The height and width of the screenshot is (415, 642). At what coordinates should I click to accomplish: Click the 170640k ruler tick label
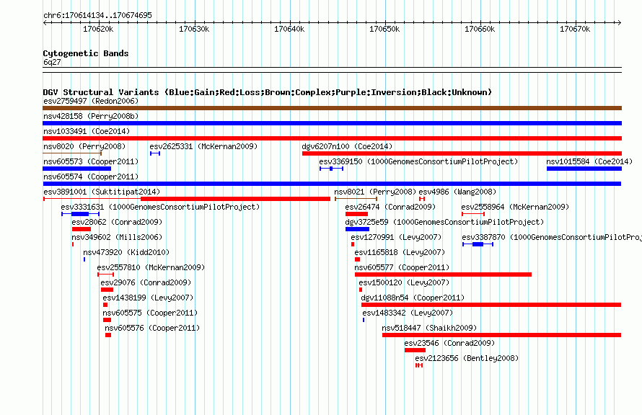click(x=289, y=29)
